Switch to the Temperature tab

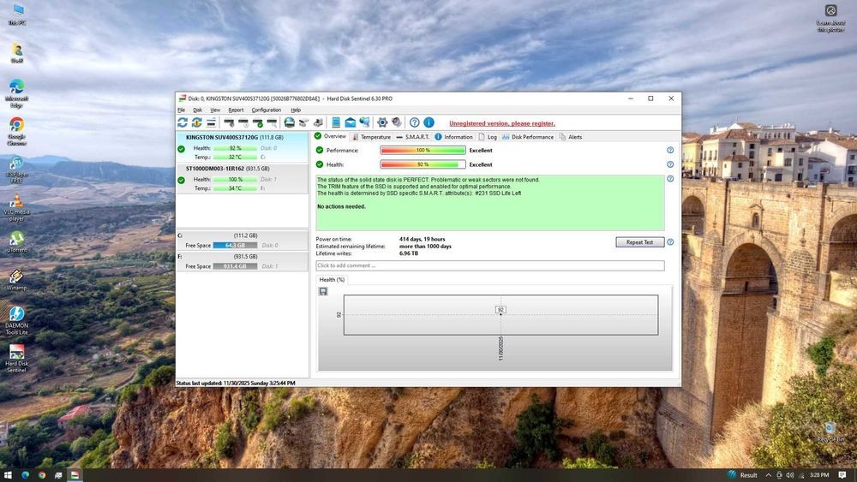[x=371, y=137]
